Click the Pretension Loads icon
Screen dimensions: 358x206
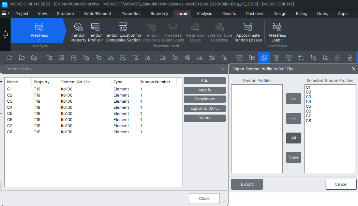pyautogui.click(x=195, y=32)
